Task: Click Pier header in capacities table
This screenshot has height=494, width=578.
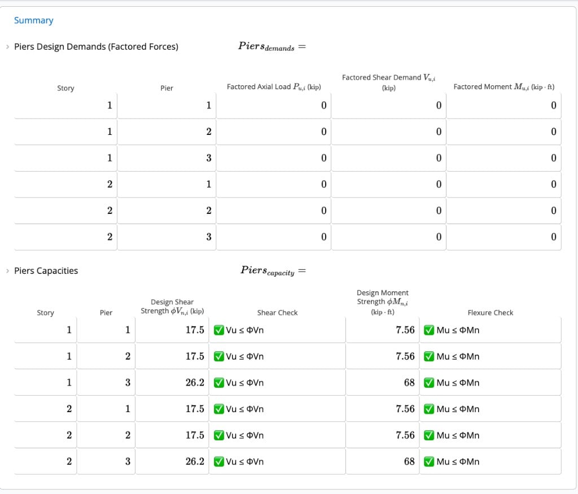Action: coord(106,313)
